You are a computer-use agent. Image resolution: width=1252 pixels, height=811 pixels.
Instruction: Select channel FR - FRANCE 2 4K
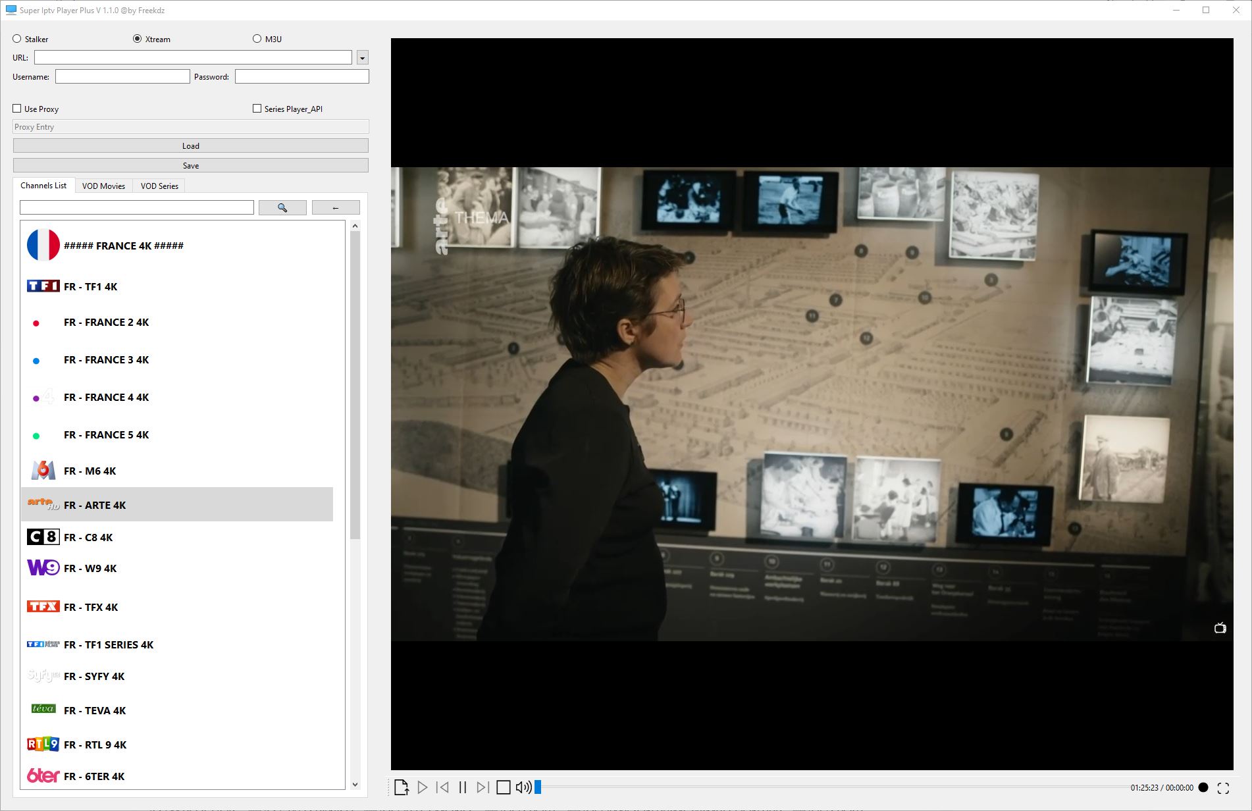[x=177, y=322]
